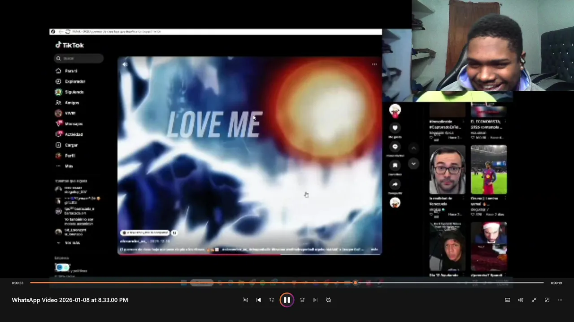The image size is (574, 322).
Task: Open the captions and subtitles menu
Action: [508, 300]
